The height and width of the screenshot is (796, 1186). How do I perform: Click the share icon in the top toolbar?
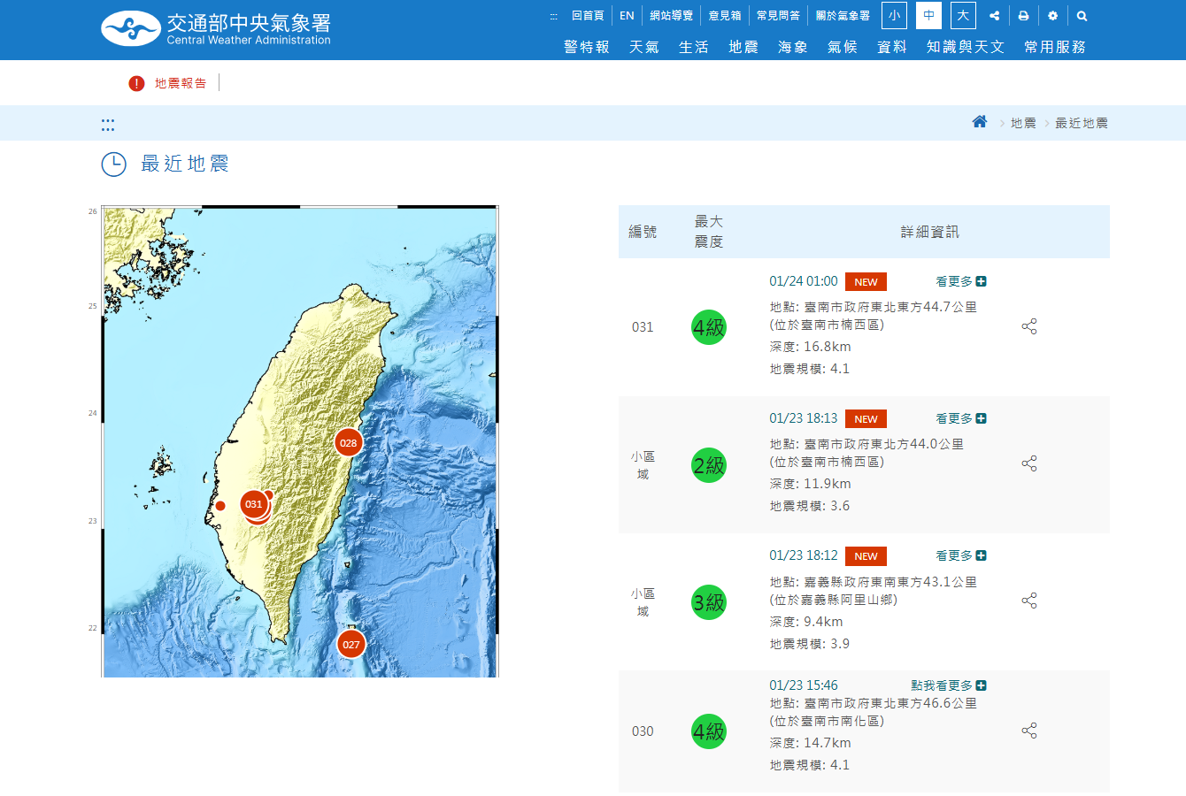click(x=994, y=16)
